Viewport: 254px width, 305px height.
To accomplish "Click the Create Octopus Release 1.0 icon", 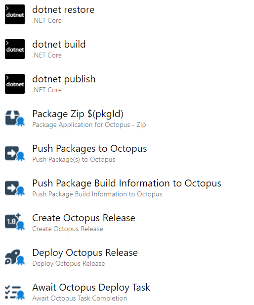I will pyautogui.click(x=15, y=222).
